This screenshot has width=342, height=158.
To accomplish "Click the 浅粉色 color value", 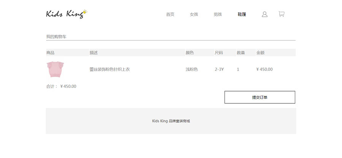I will pyautogui.click(x=192, y=70).
